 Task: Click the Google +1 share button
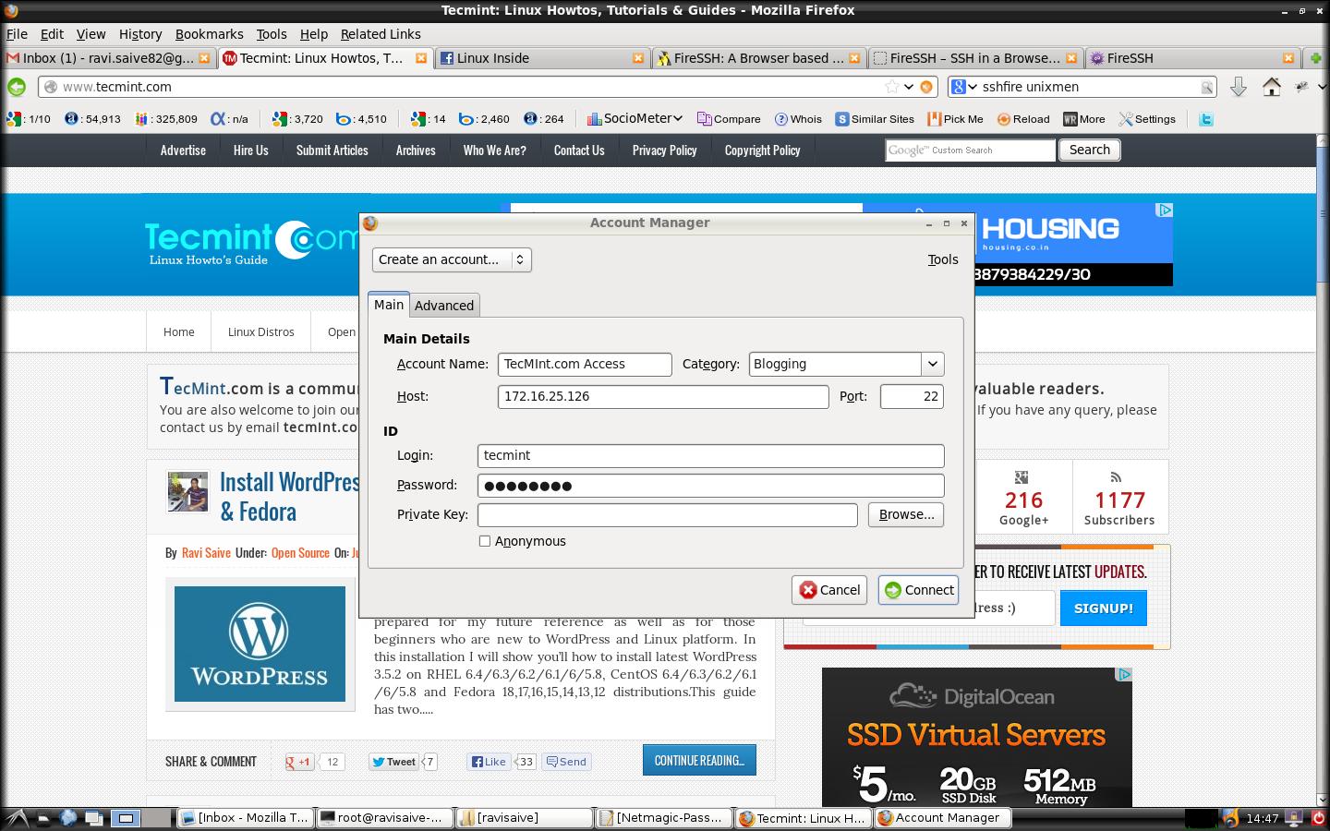(299, 762)
